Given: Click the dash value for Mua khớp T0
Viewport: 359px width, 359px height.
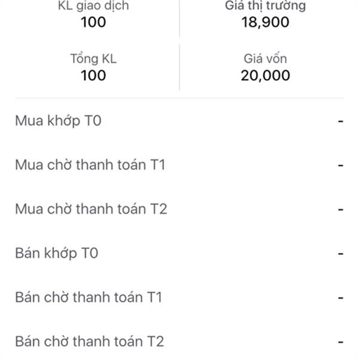Looking at the screenshot, I should click(x=340, y=121).
